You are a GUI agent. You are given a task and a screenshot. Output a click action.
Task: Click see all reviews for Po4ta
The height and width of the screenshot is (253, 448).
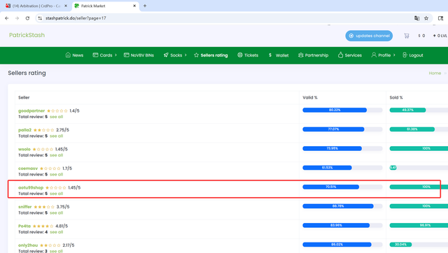point(56,232)
